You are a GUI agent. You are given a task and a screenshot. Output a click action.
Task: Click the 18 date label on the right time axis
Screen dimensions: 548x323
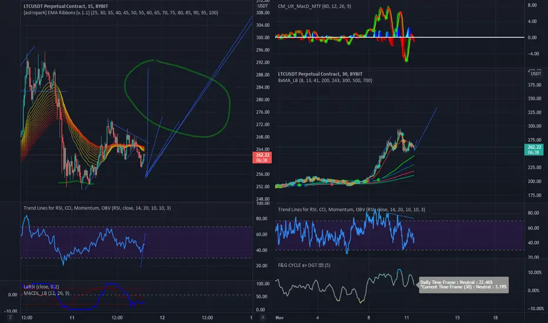tap(495, 317)
